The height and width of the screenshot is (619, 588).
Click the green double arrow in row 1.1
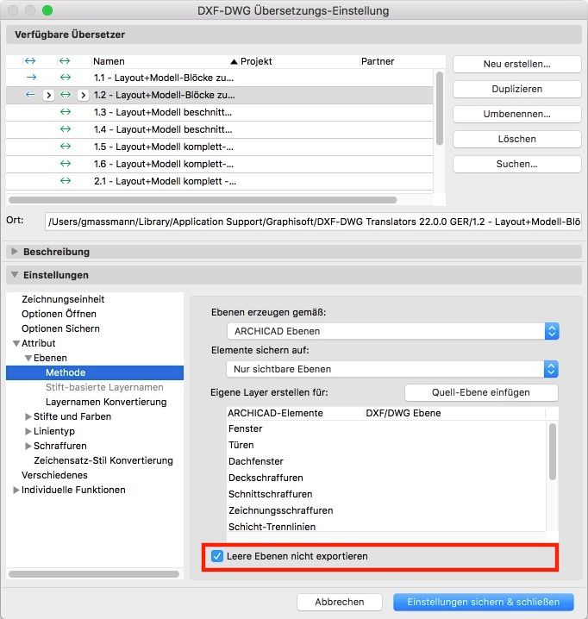coord(66,78)
